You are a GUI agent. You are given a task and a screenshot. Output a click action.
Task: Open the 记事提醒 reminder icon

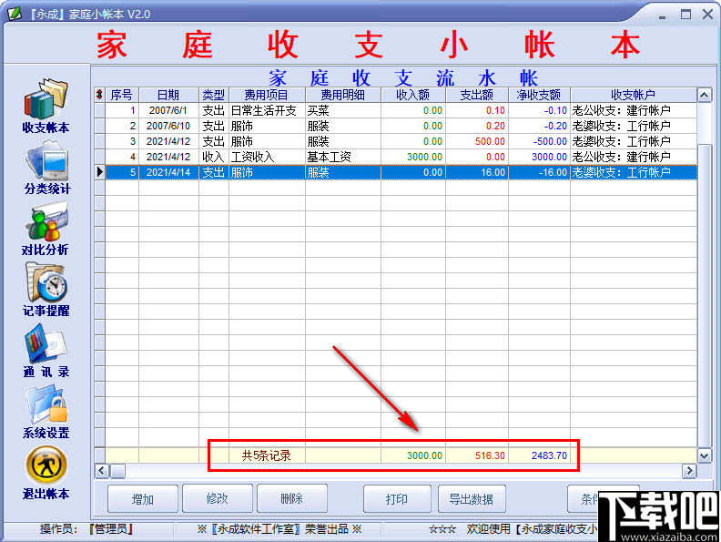(x=46, y=289)
